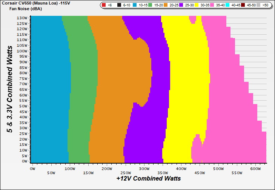275x190 pixels.
Task: Click the red <6 legend swatch
Action: 103,5
